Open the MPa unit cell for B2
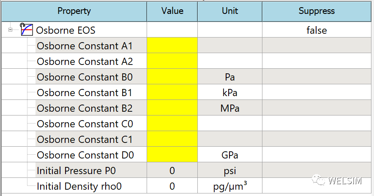Image resolution: width=374 pixels, height=196 pixels. tap(230, 108)
